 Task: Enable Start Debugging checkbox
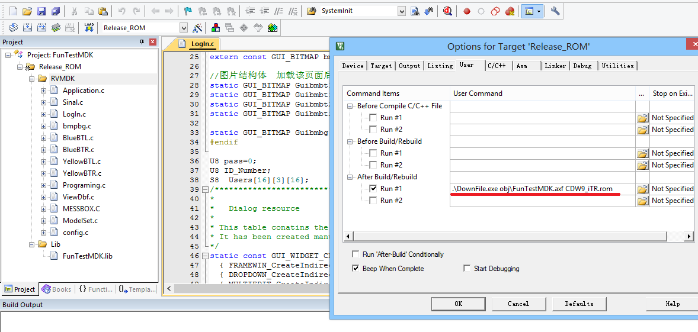[x=467, y=269]
